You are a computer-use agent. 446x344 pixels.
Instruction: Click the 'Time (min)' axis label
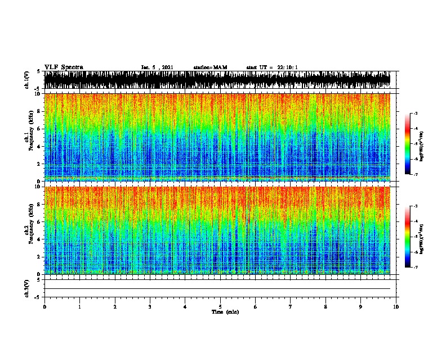click(x=225, y=312)
